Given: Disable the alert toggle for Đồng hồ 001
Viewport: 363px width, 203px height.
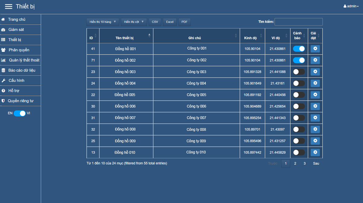Looking at the screenshot, I should coord(299,49).
